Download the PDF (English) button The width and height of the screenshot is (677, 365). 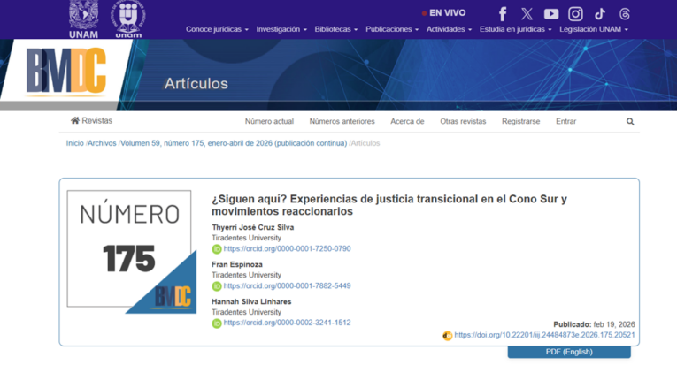pos(569,352)
